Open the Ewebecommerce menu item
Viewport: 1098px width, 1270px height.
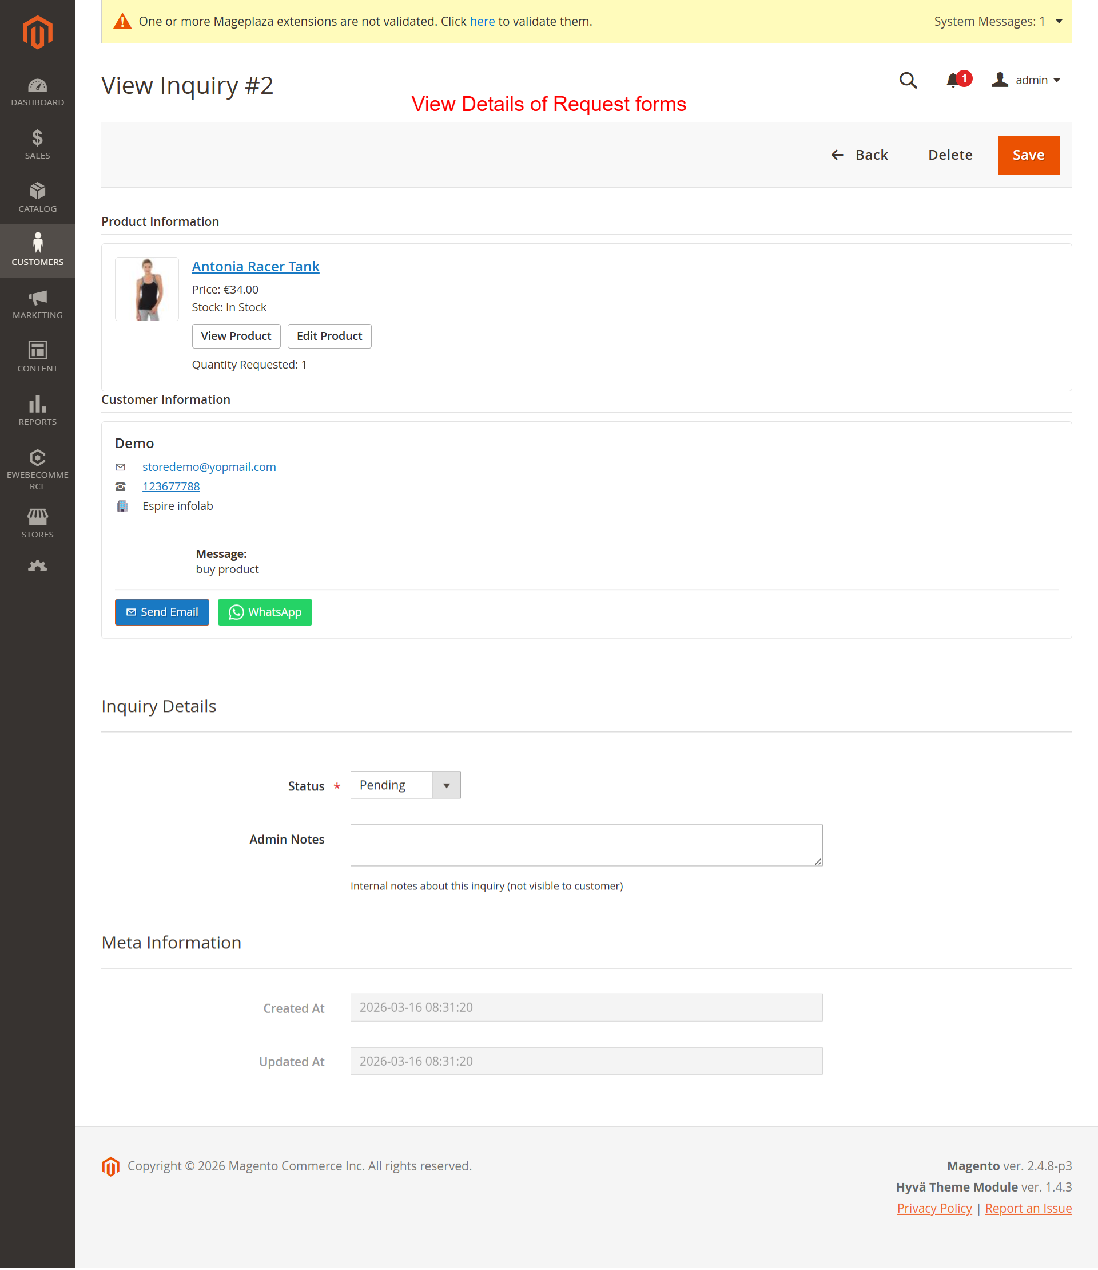point(37,469)
